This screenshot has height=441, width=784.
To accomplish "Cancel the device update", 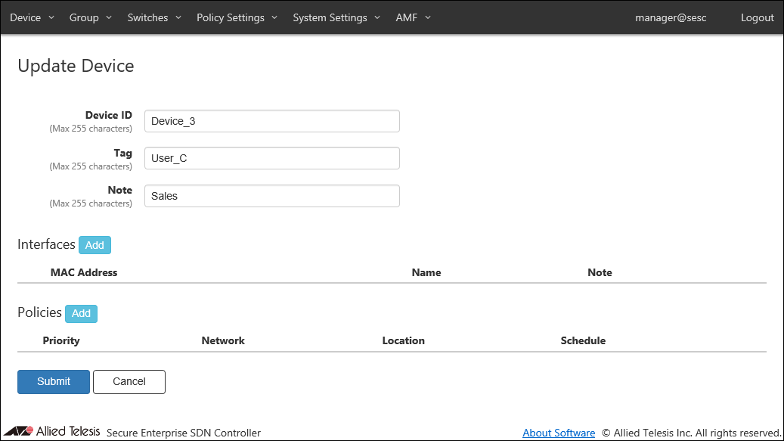I will [129, 382].
